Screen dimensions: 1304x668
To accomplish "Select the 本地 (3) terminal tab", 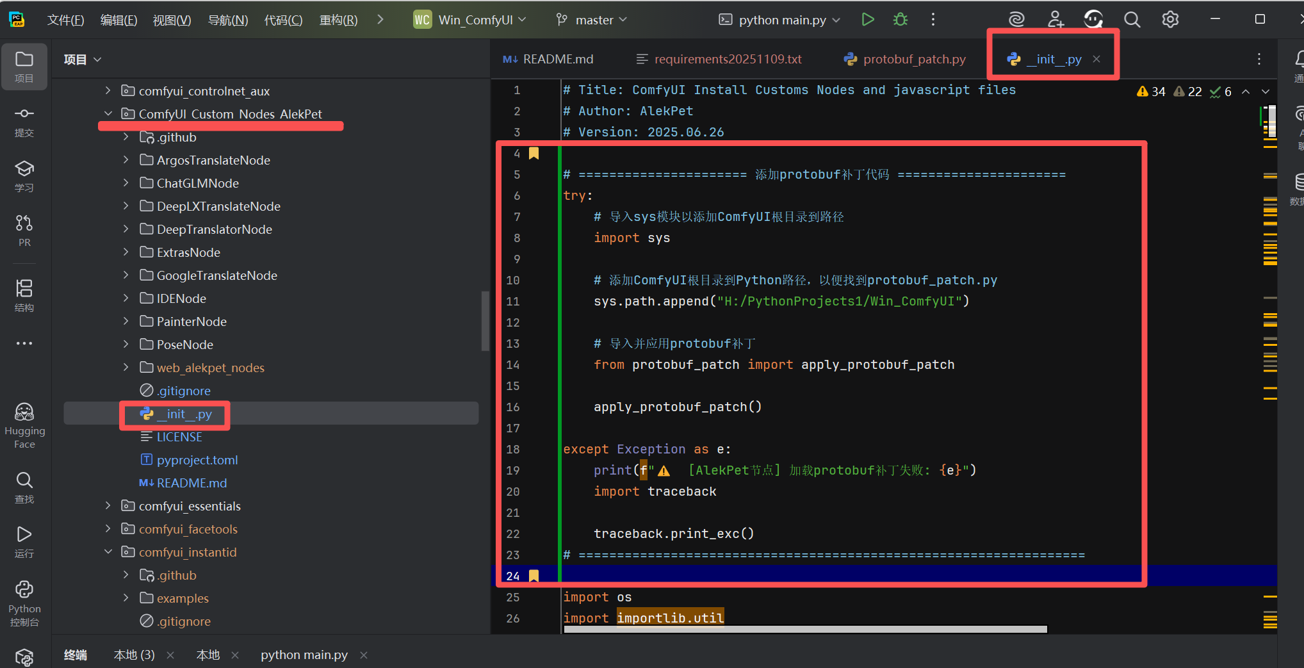I will click(x=134, y=655).
